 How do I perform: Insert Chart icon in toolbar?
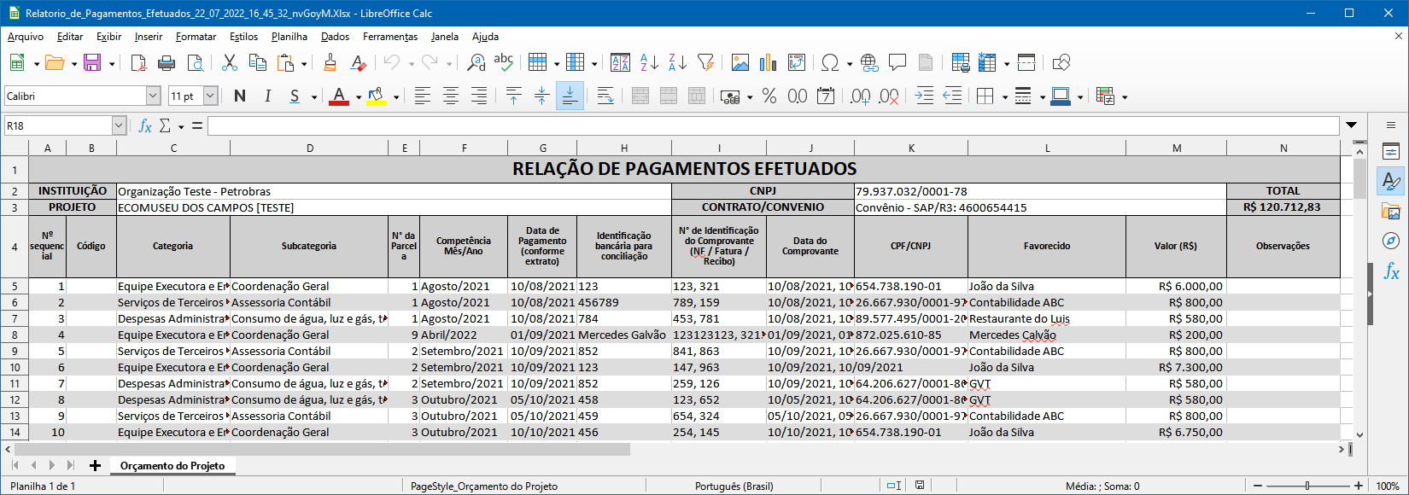769,62
